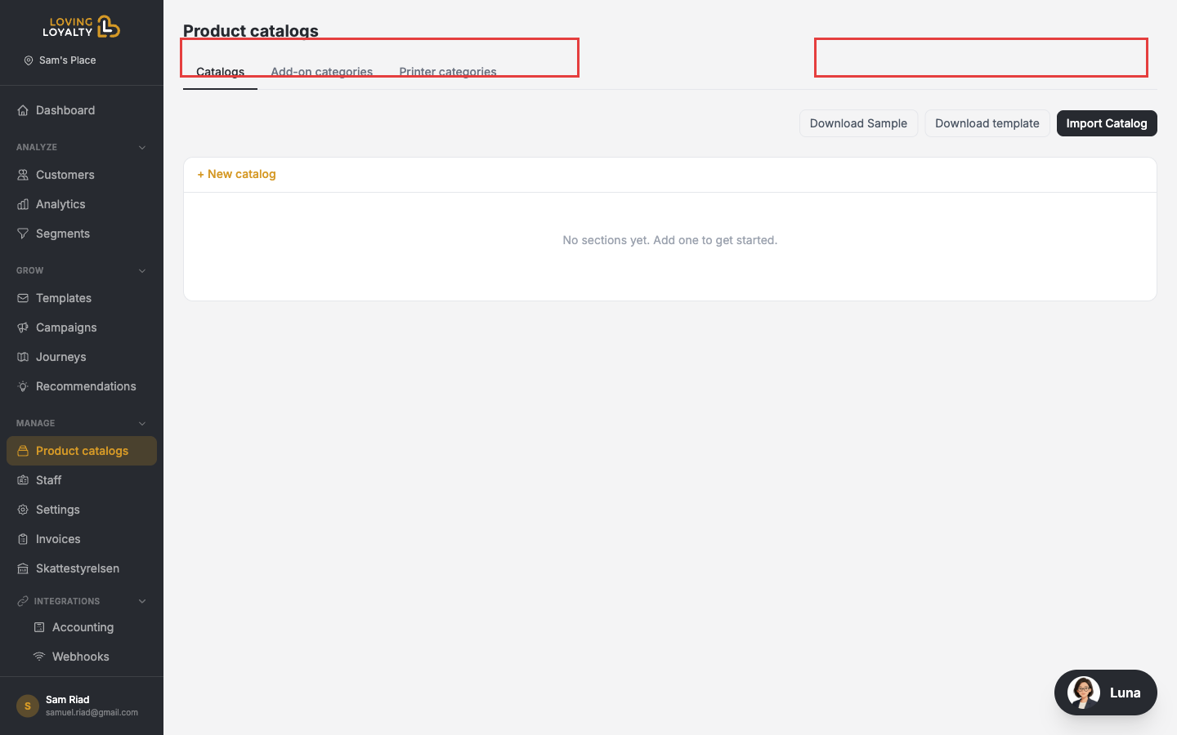Click the MANAGE section label
Screen dimensions: 1177x735
36,424
